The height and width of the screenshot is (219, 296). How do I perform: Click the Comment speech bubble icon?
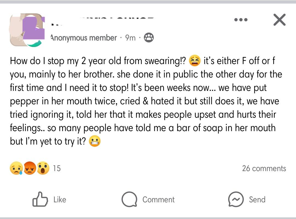(x=129, y=199)
